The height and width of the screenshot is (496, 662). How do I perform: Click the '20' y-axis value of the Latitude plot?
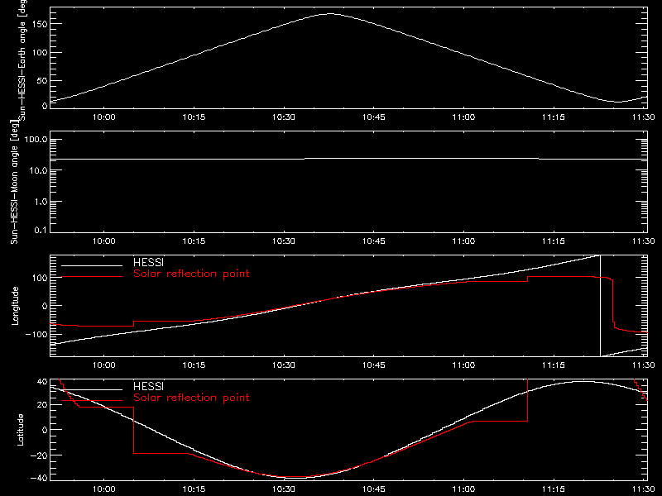click(42, 405)
